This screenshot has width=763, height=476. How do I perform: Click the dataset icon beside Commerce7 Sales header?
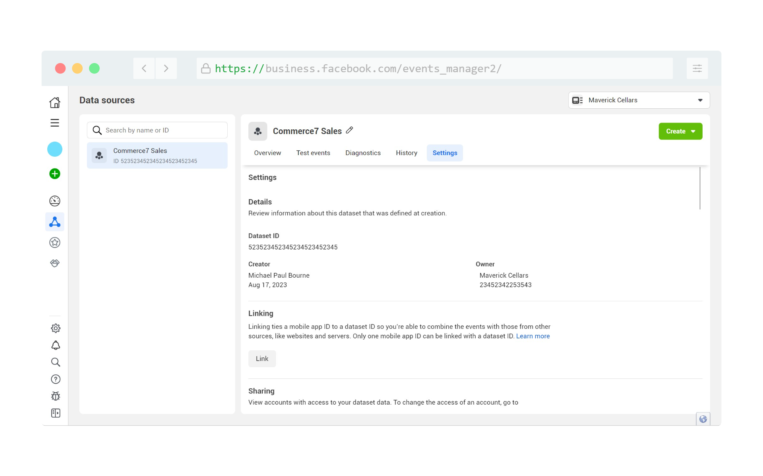click(x=258, y=131)
